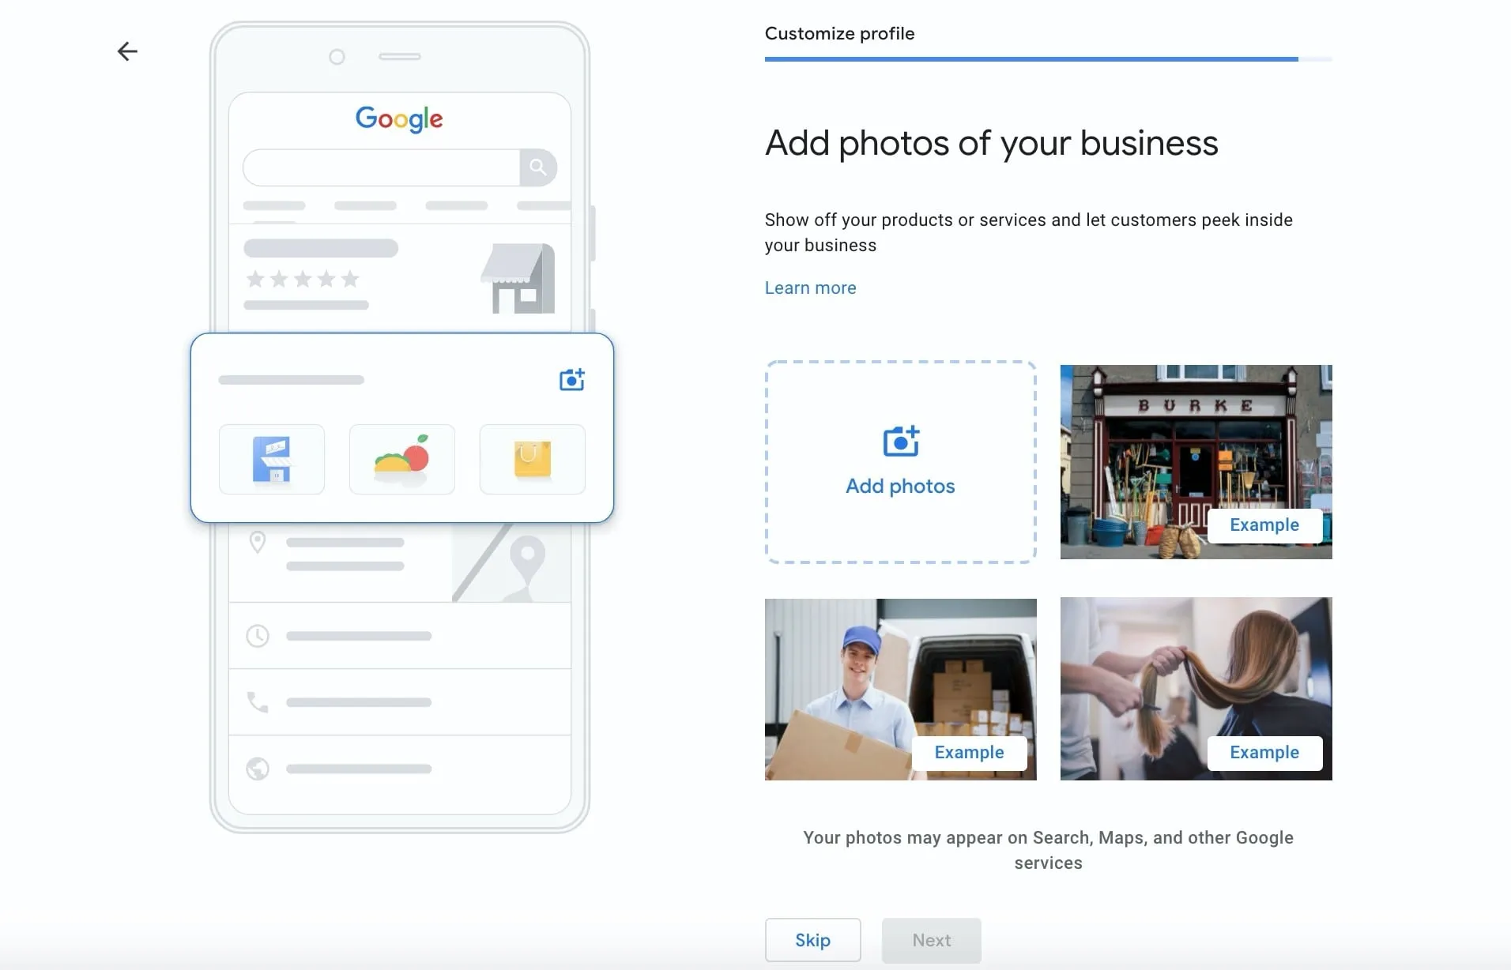The image size is (1511, 970).
Task: Click the camera icon in Add photos box
Action: pos(901,441)
